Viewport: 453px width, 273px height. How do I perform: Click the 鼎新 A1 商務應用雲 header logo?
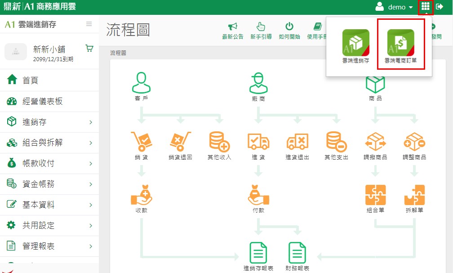click(40, 6)
